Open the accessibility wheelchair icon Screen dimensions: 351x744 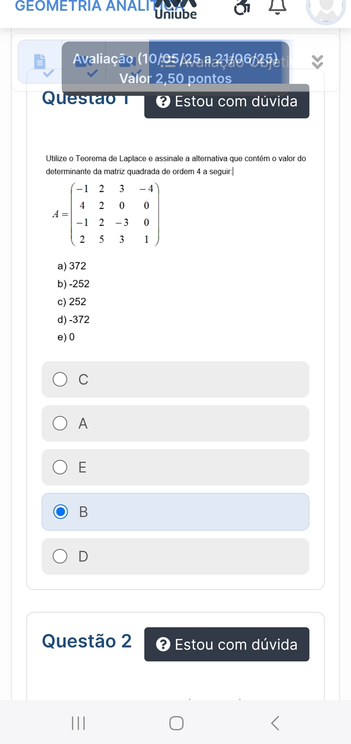(242, 7)
